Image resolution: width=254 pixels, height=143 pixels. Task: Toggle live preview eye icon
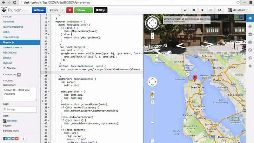pyautogui.click(x=250, y=18)
